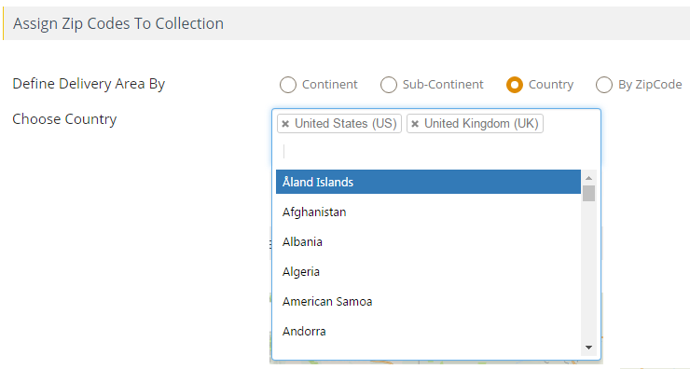
Task: Pick Andorra in the dropdown
Action: tap(428, 332)
